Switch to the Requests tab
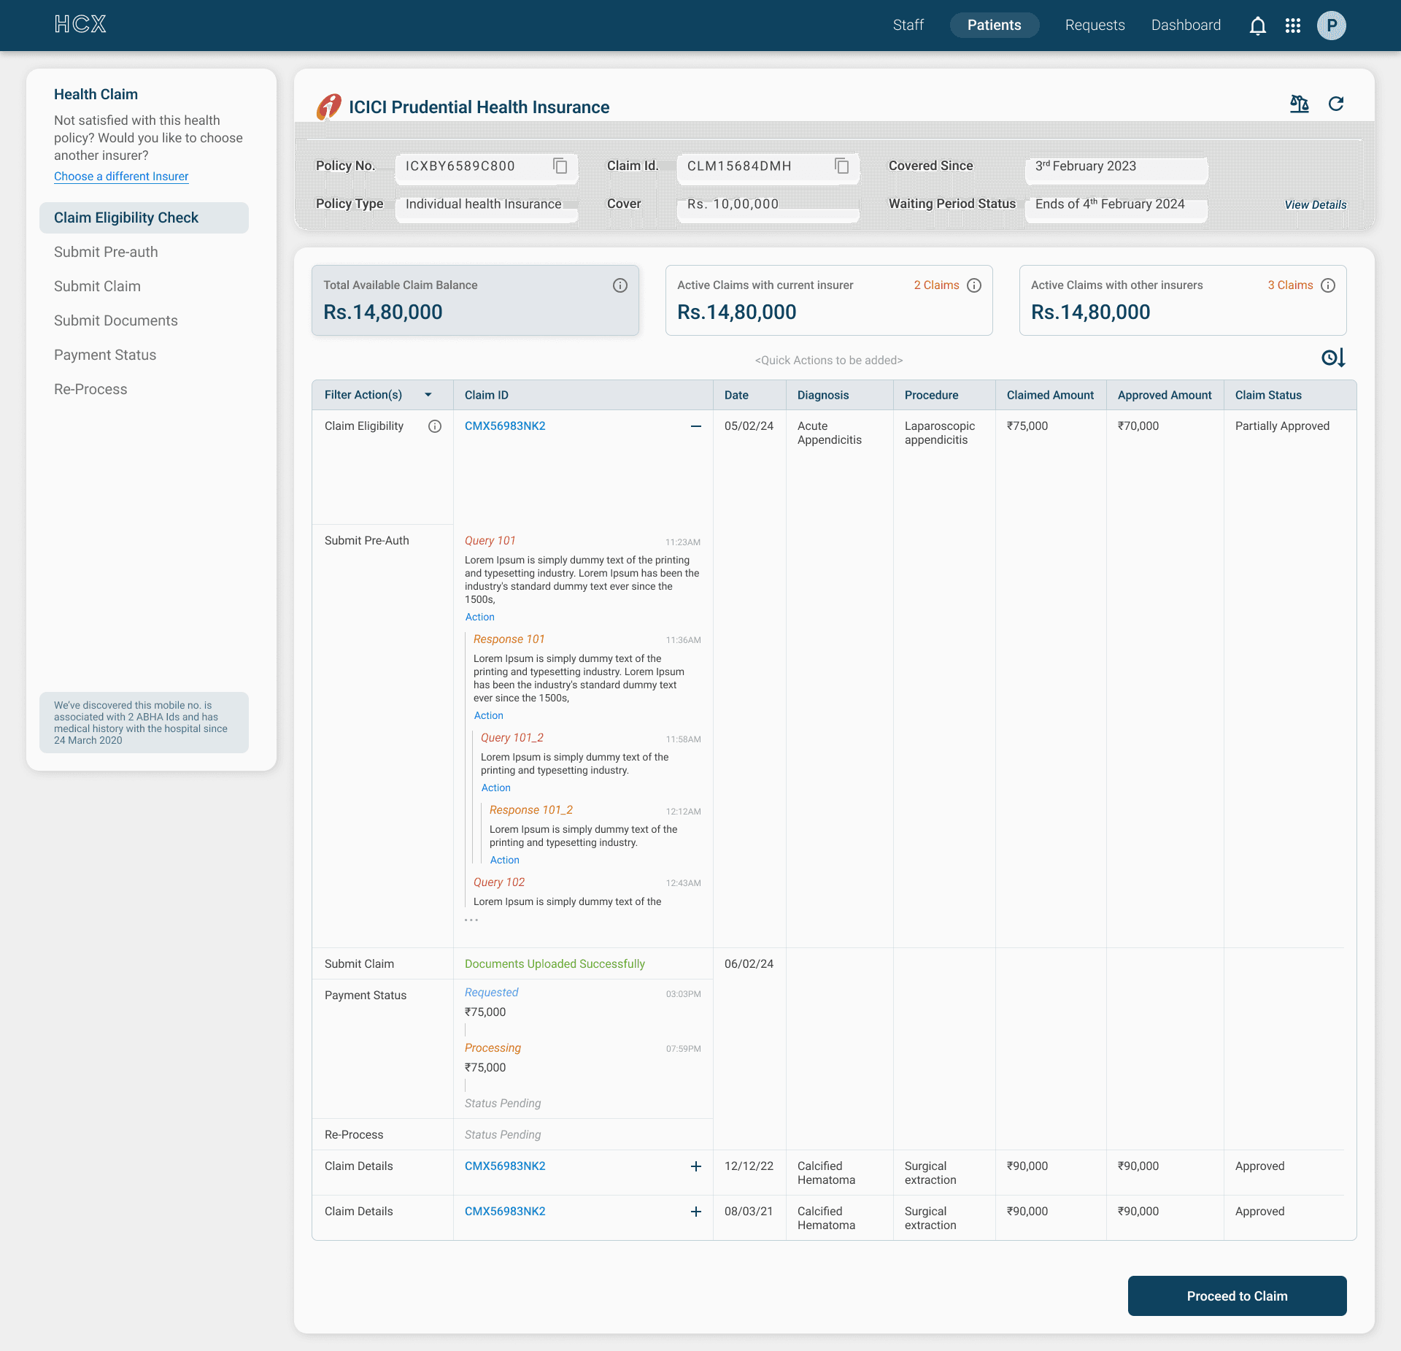This screenshot has height=1351, width=1401. click(1095, 26)
